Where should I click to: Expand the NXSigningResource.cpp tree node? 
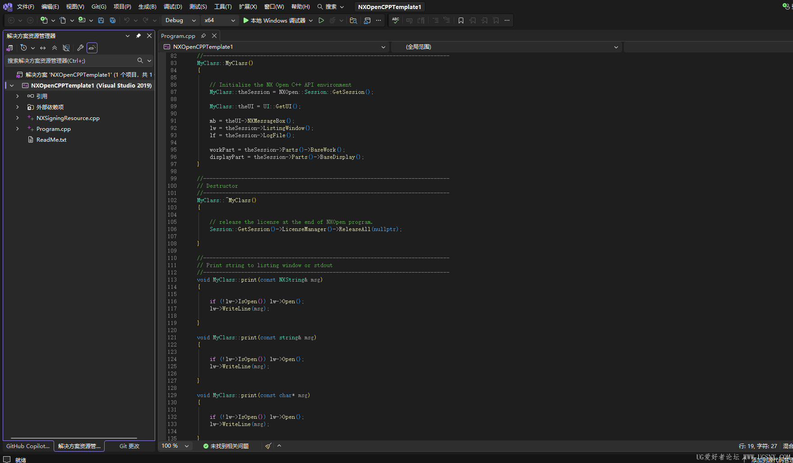(x=18, y=118)
